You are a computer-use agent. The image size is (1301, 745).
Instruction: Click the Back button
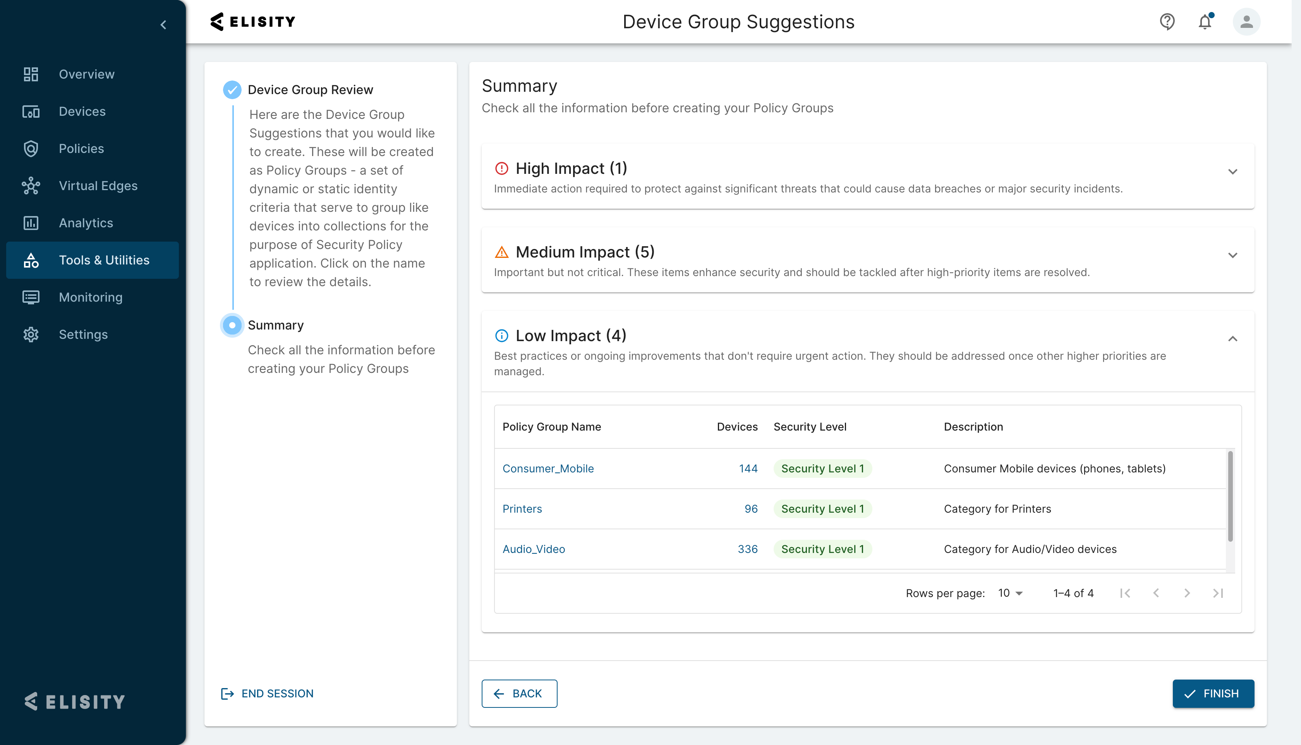[519, 694]
